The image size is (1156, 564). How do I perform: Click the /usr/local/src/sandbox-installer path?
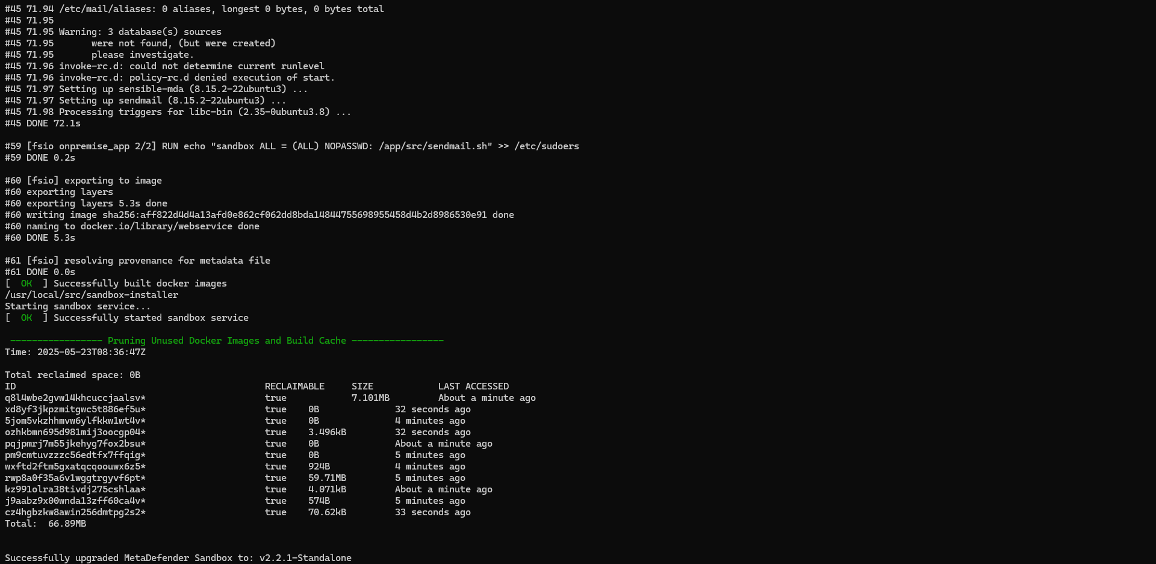92,295
